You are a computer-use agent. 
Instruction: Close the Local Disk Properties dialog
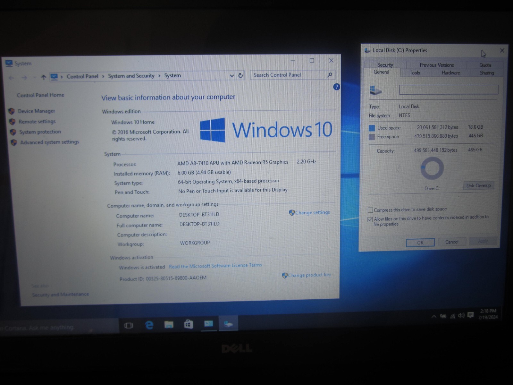502,50
